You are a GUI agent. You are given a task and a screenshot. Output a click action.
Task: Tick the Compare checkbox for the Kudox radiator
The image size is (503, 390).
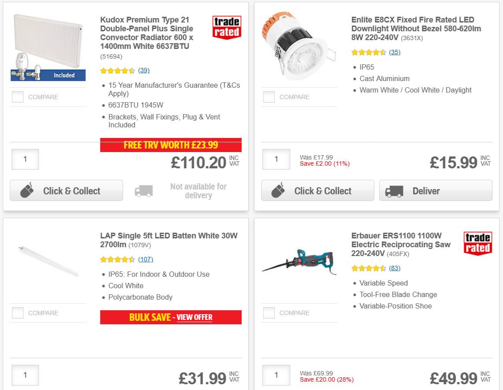click(18, 97)
